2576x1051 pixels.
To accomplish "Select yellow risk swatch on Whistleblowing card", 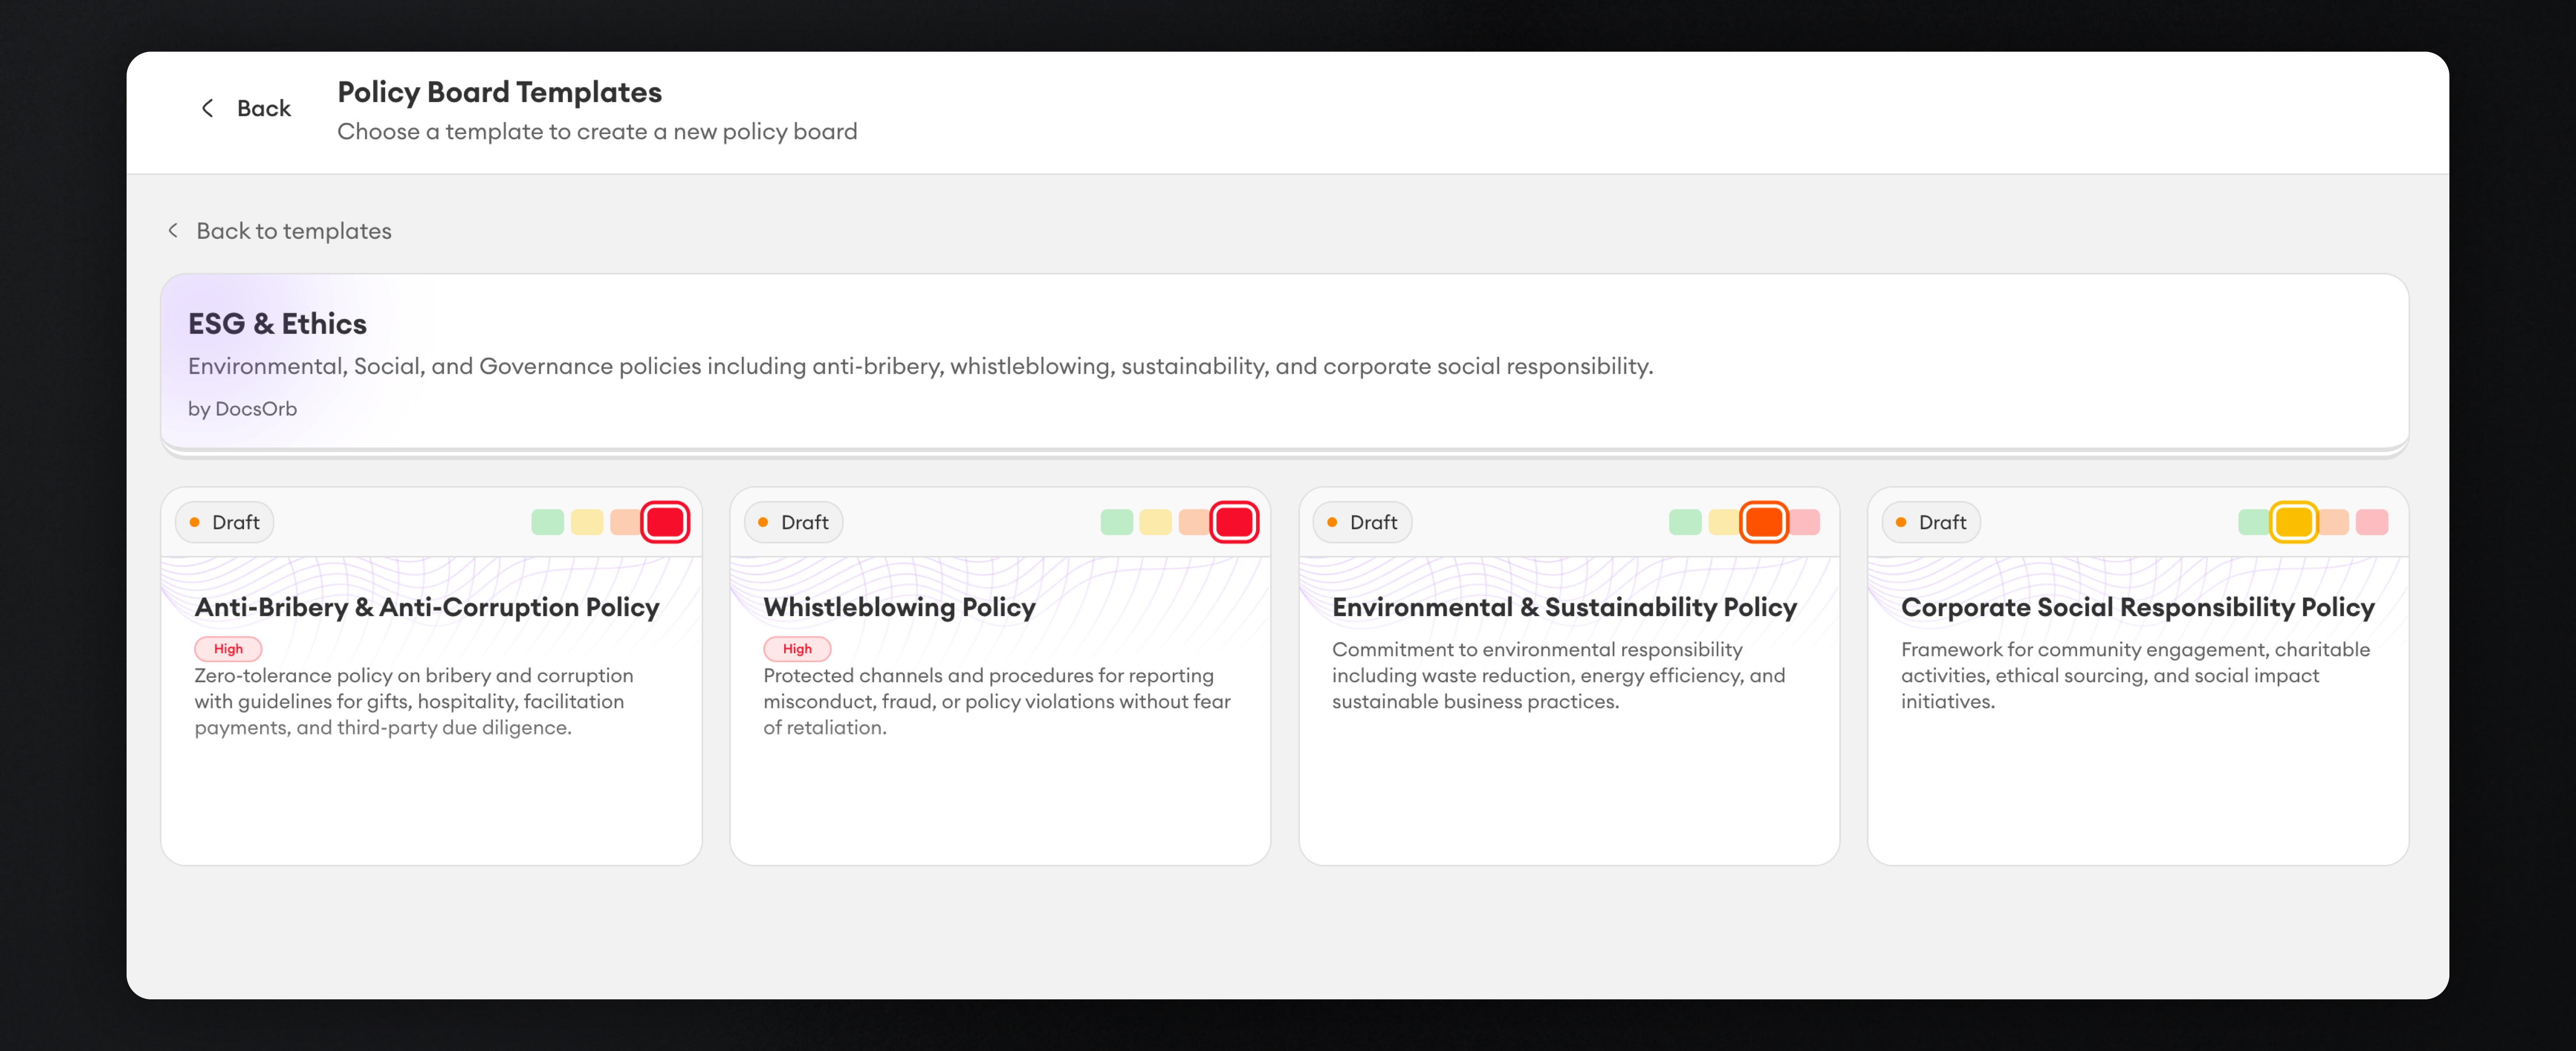I will [1156, 522].
